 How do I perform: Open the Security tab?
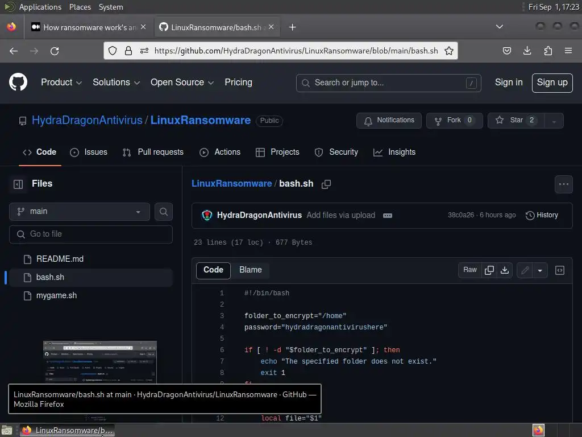tap(336, 152)
